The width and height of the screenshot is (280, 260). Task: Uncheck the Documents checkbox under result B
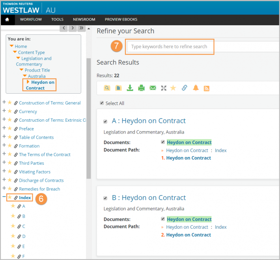163,219
